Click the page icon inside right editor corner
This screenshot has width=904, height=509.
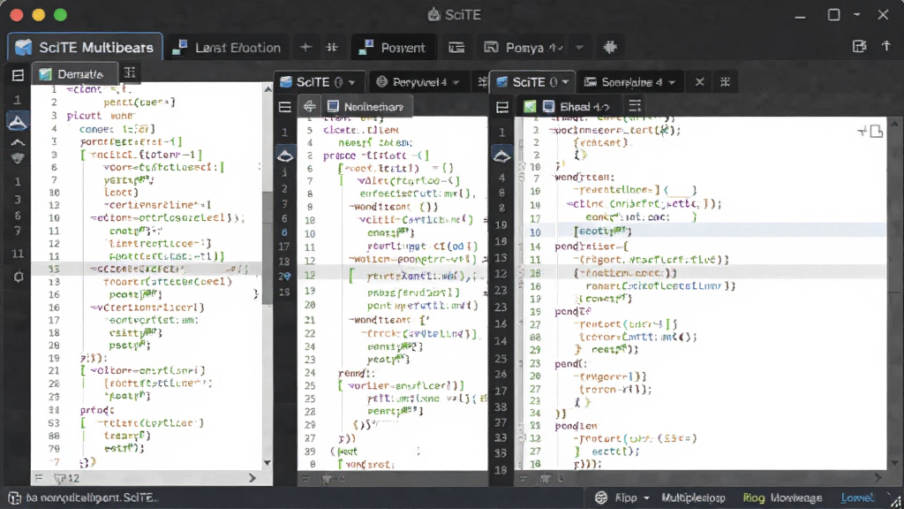point(877,132)
